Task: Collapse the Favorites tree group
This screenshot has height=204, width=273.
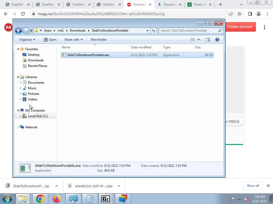Action: point(18,49)
